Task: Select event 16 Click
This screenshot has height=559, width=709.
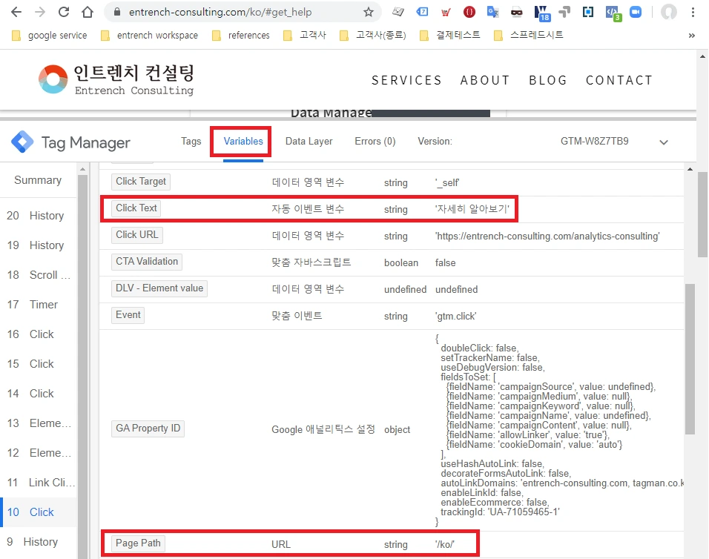Action: [38, 334]
